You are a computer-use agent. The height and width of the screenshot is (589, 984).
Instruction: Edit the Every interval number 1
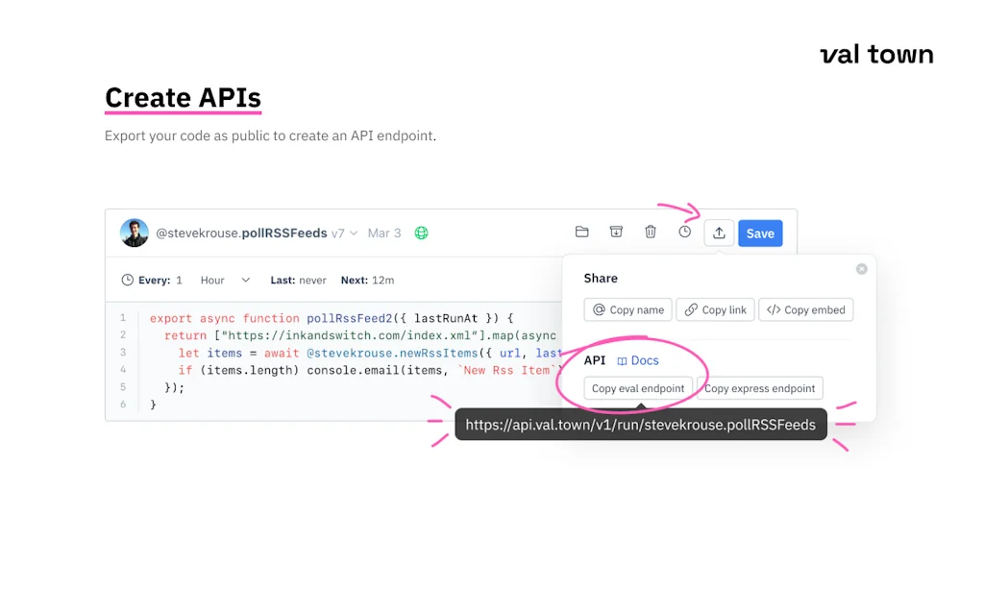tap(179, 281)
